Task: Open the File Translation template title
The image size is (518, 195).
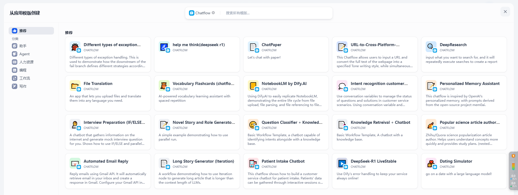Action: [x=98, y=84]
